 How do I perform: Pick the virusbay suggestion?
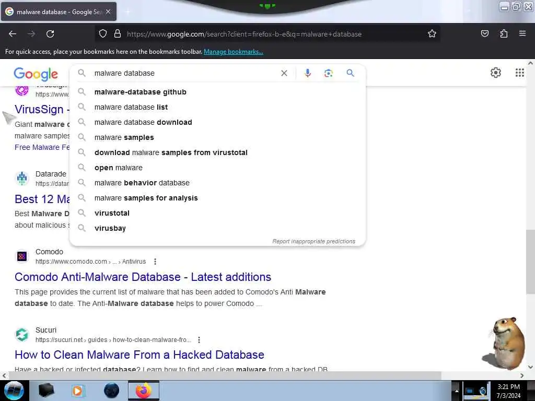218,228
